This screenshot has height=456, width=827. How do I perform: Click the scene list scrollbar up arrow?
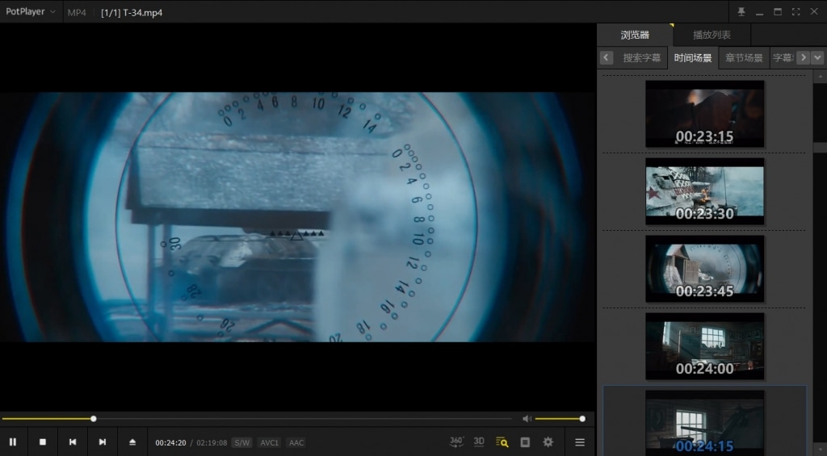coord(821,77)
